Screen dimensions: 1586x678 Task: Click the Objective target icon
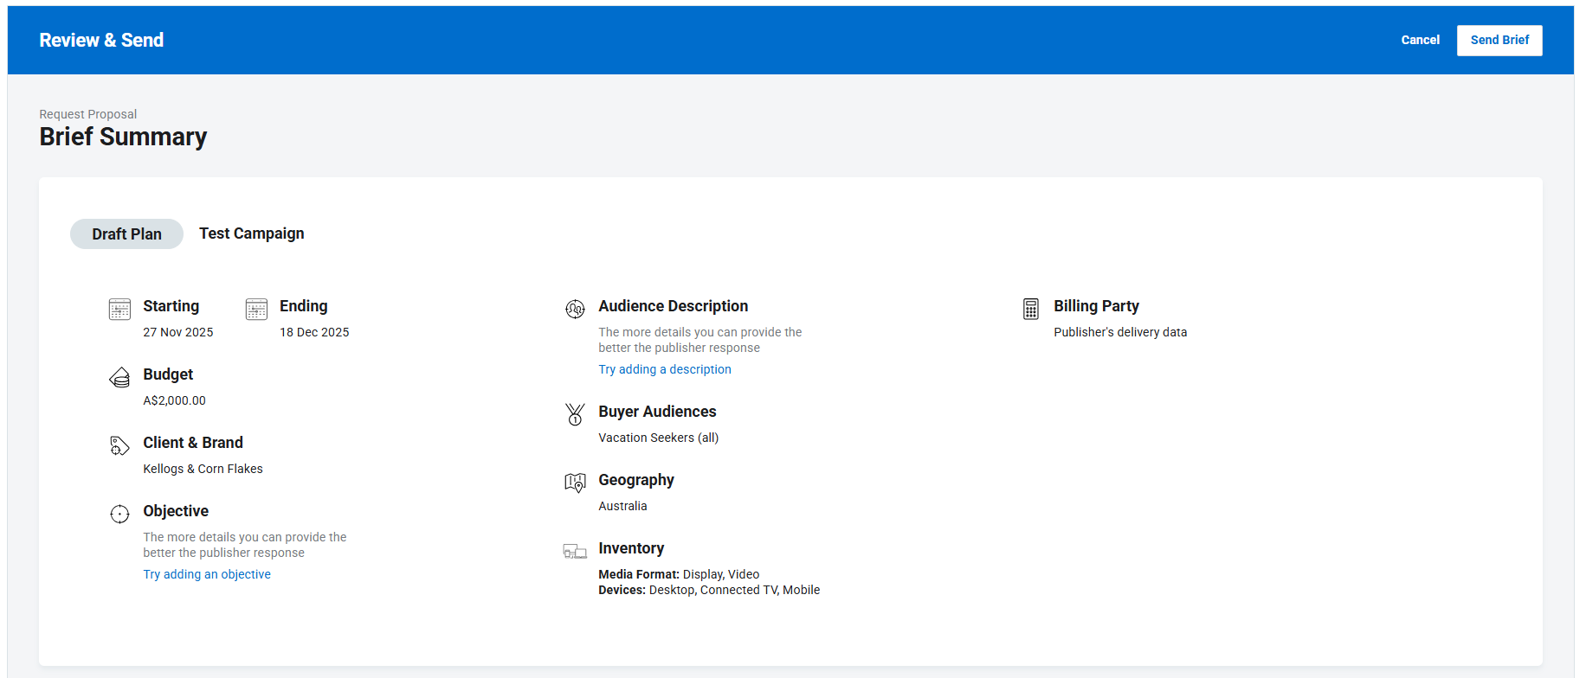119,514
